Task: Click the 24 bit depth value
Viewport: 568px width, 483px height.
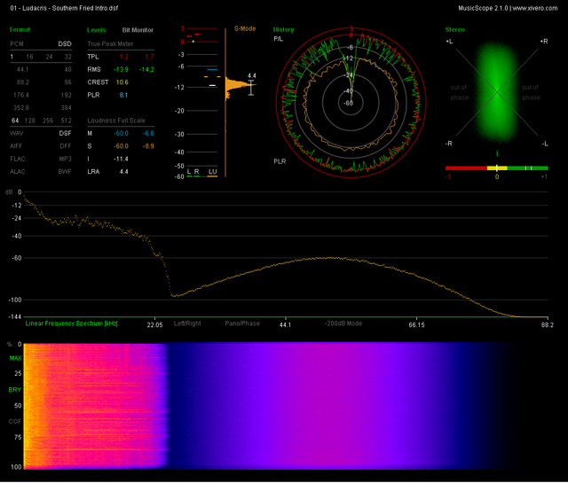Action: [x=49, y=57]
